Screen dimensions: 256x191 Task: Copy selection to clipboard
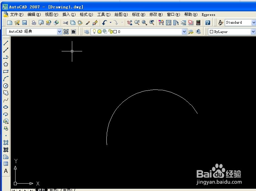[73, 23]
